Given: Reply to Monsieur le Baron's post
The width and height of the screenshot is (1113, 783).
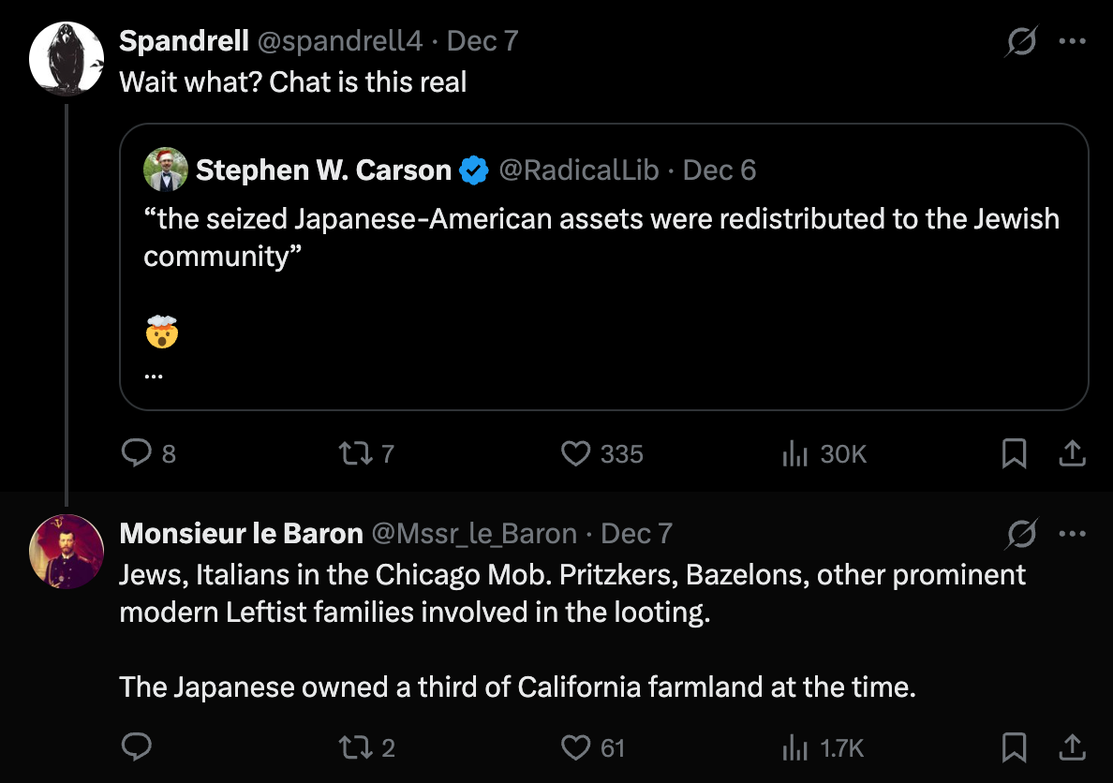Looking at the screenshot, I should coord(138,747).
